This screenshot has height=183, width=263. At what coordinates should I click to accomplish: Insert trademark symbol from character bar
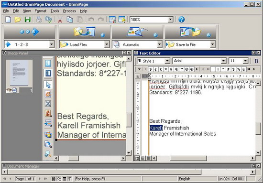(x=181, y=69)
